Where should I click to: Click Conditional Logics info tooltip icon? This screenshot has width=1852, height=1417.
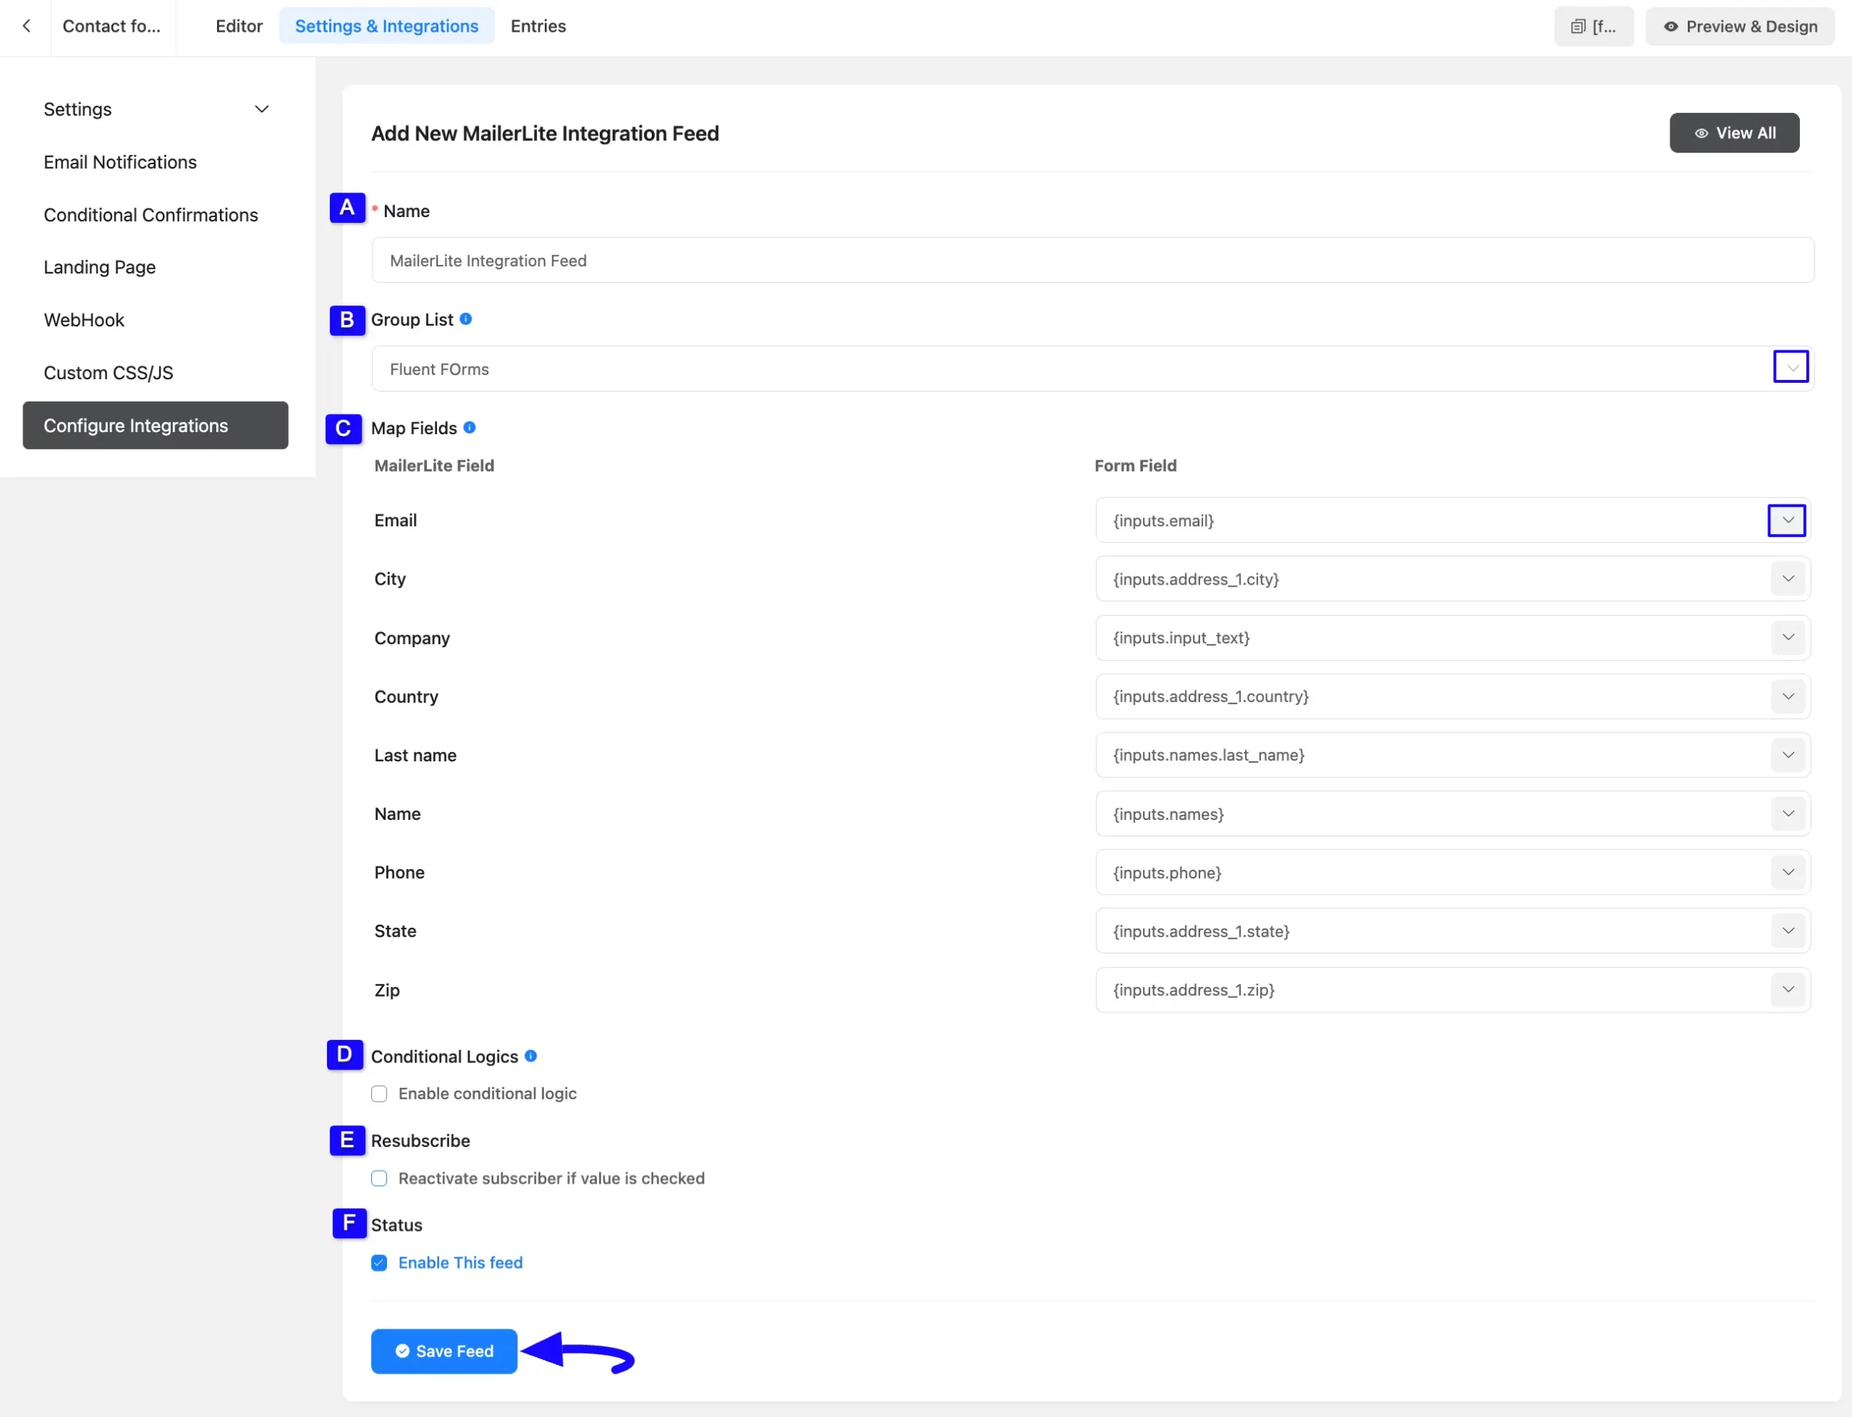tap(530, 1055)
